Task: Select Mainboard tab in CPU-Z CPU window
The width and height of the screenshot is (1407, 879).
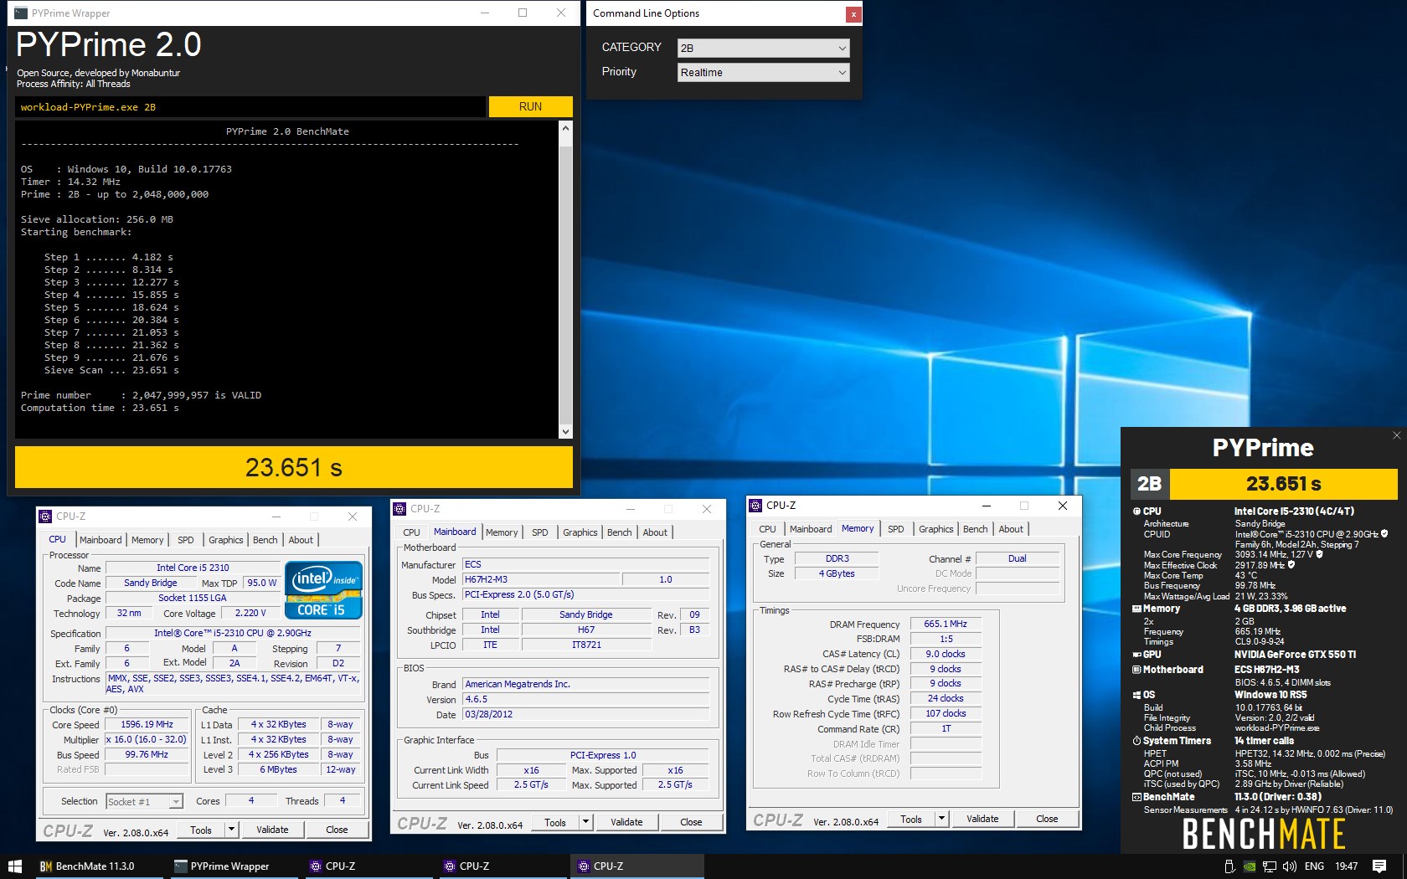Action: [100, 540]
